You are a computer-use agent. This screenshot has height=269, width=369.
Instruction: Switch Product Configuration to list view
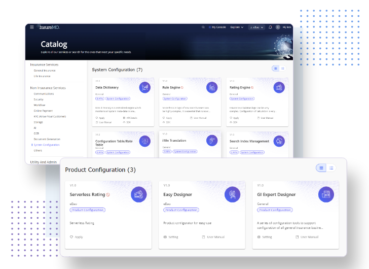[x=331, y=168]
